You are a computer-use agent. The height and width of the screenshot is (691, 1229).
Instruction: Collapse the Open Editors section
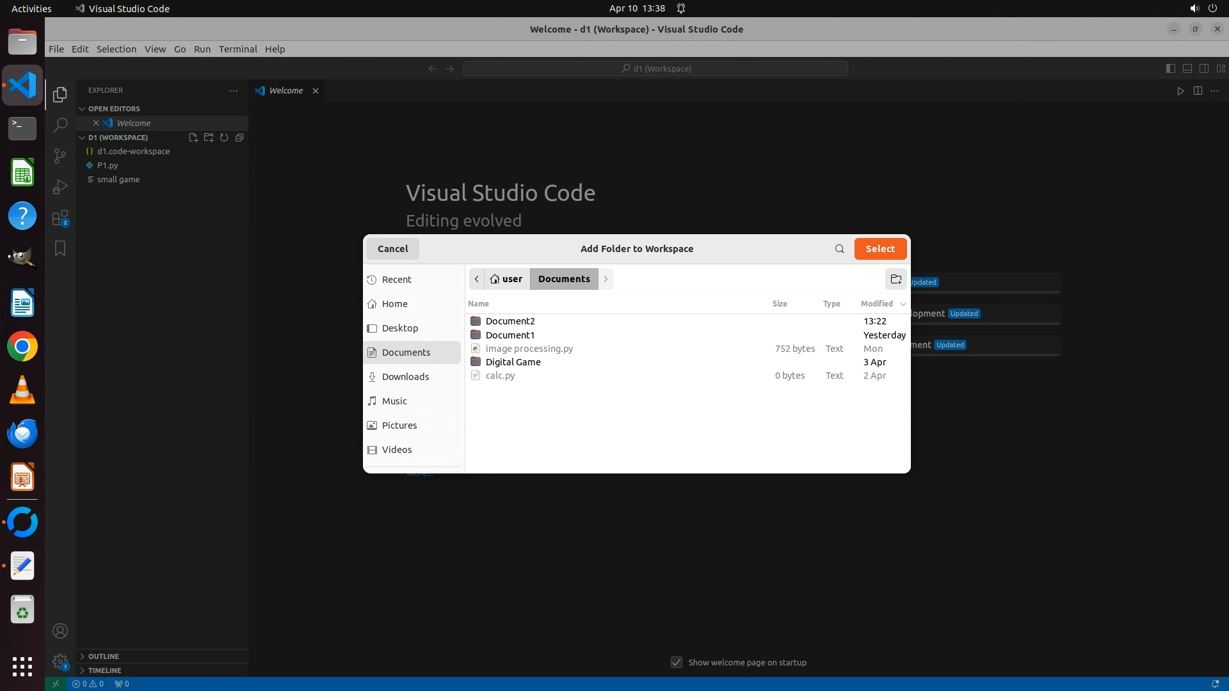pos(113,109)
